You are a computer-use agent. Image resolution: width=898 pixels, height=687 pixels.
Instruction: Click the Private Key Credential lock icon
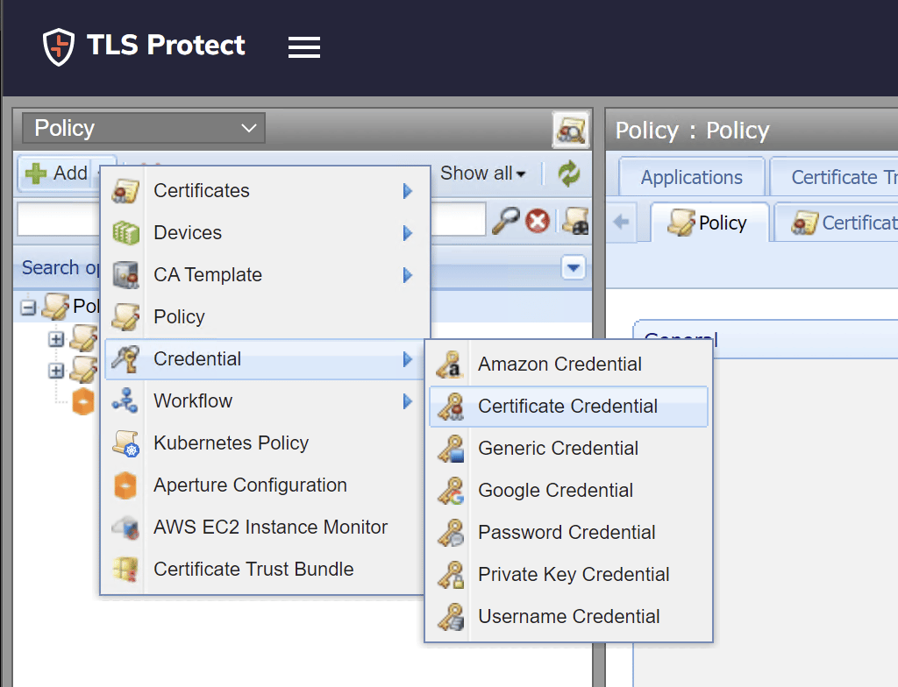click(451, 575)
